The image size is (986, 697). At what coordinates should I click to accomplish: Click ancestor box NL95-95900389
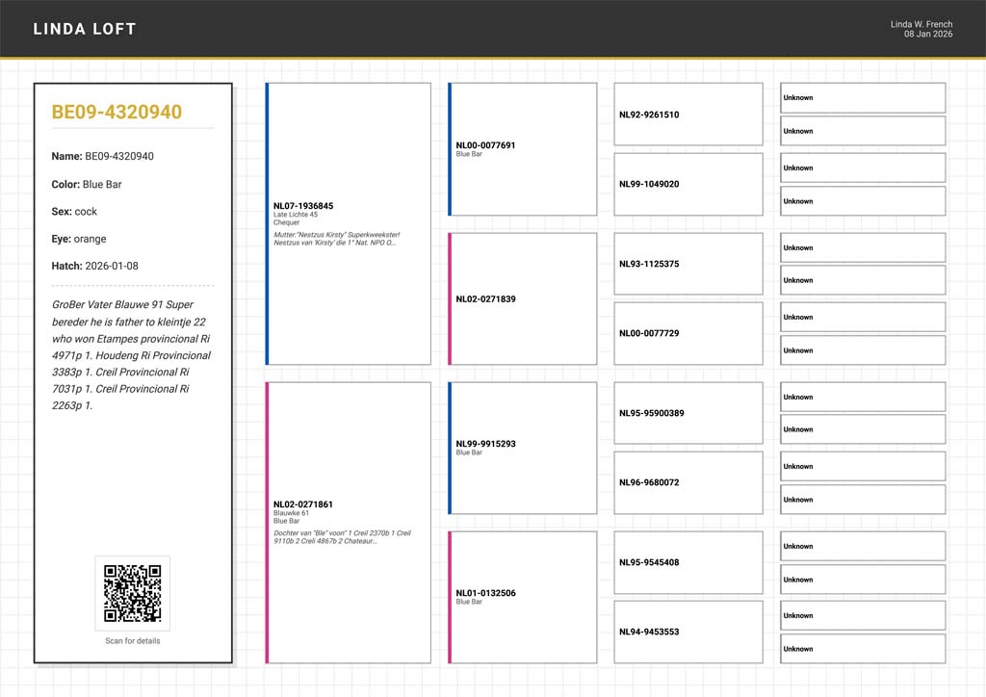point(688,413)
